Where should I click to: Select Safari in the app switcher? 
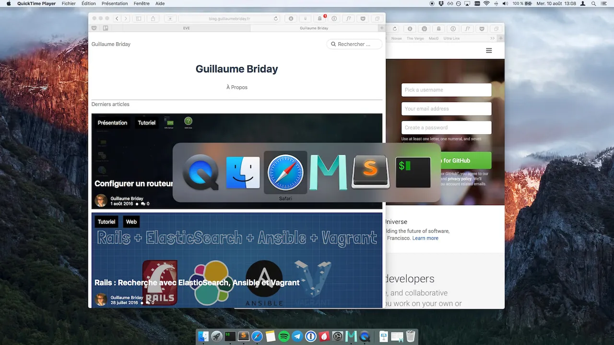click(x=285, y=172)
